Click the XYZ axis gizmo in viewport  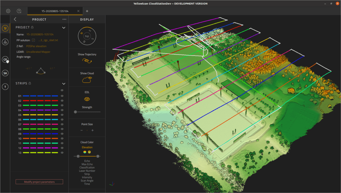(112, 184)
